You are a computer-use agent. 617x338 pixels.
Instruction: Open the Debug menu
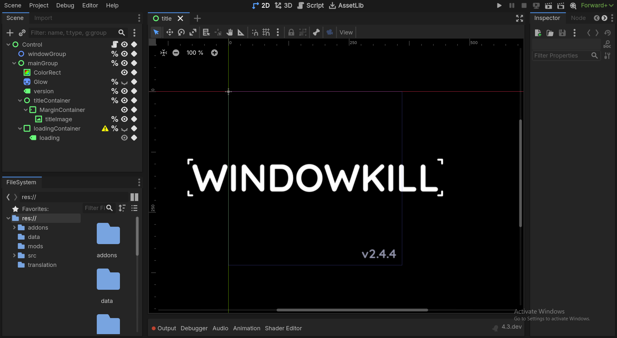coord(65,5)
